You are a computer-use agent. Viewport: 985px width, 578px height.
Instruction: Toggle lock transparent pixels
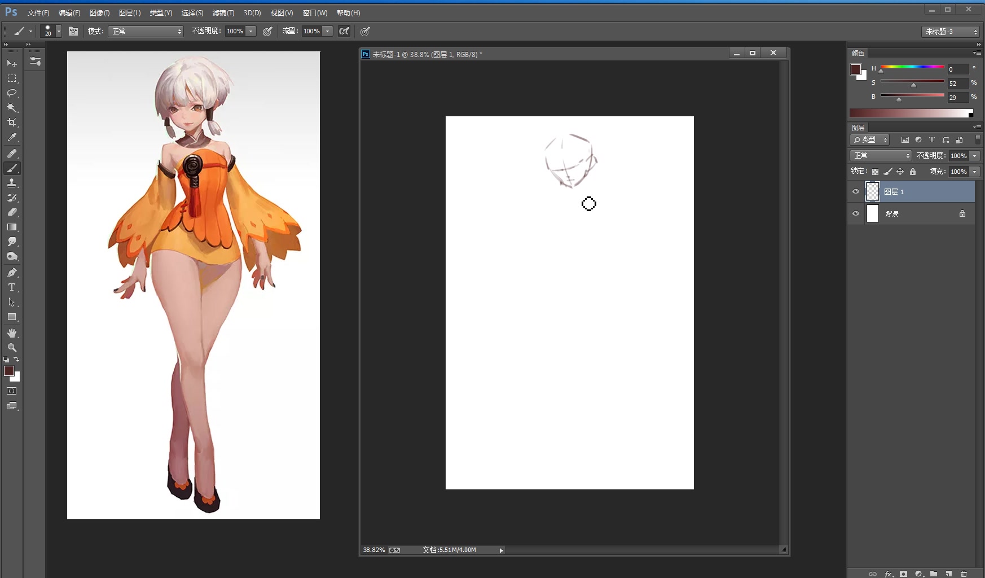(x=875, y=172)
